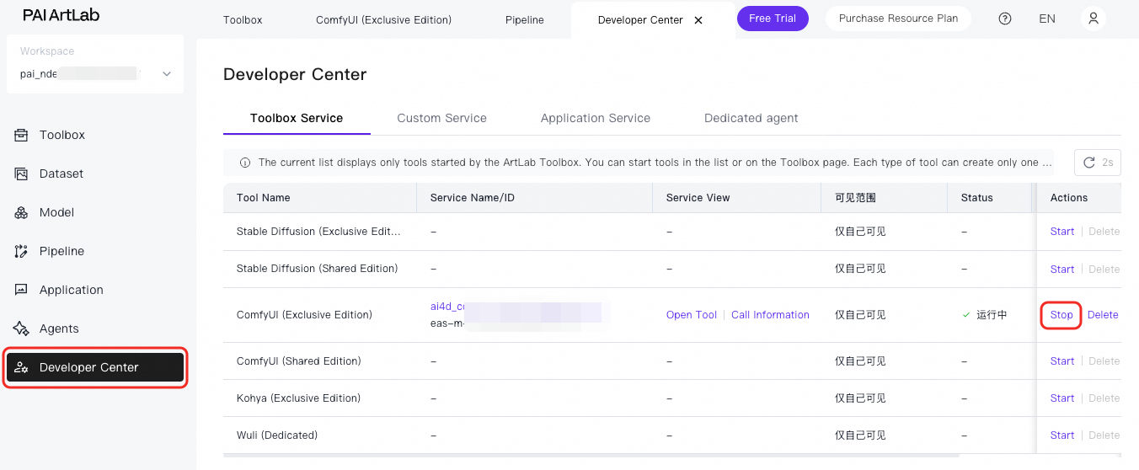Click the Developer Center page heading
This screenshot has height=470, width=1139.
tap(295, 74)
